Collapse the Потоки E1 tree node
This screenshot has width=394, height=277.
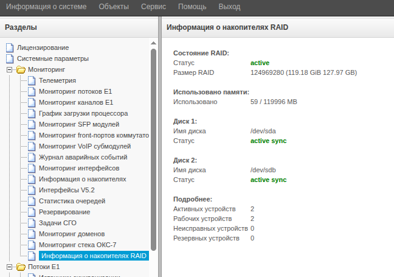(9, 267)
